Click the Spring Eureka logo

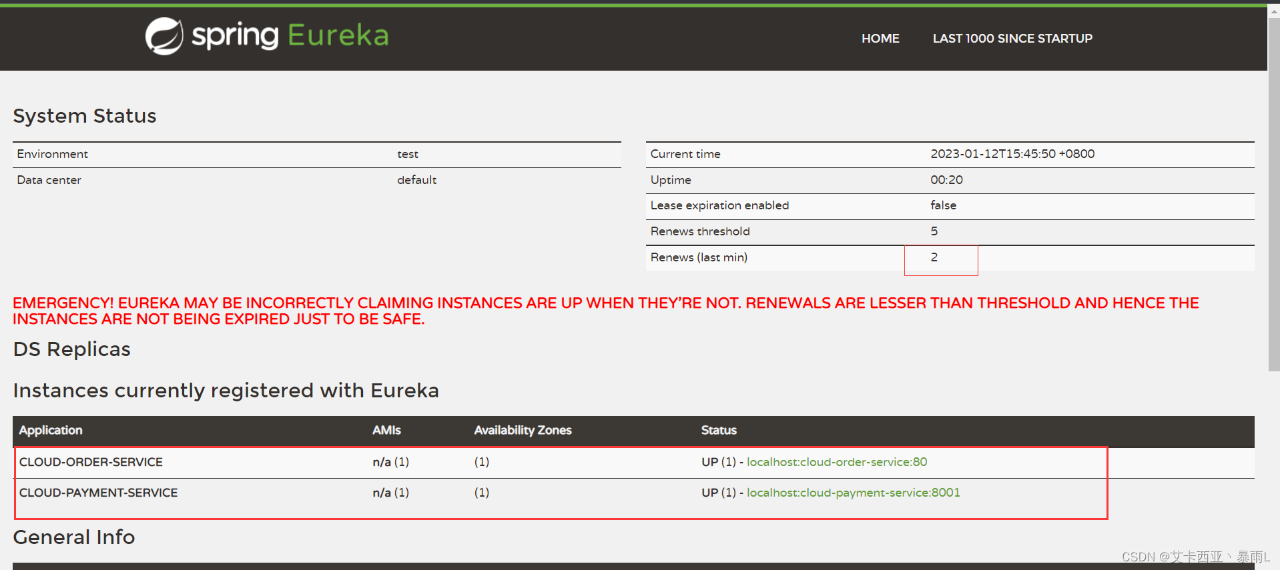pyautogui.click(x=267, y=36)
